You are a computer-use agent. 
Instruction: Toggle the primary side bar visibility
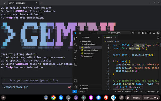coord(143,33)
